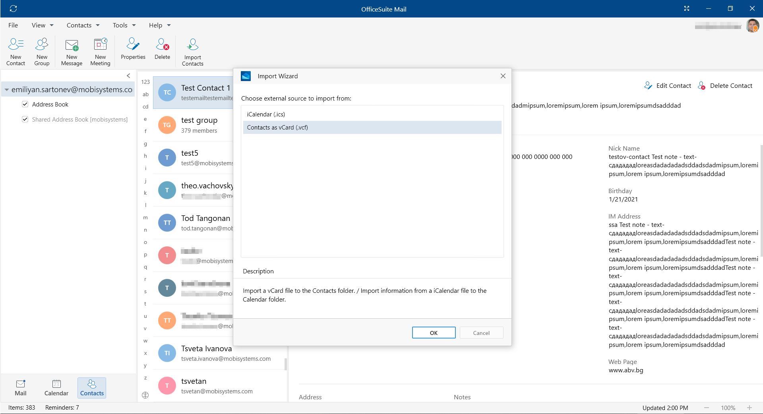763x414 pixels.
Task: Collapse the left folder pane
Action: pyautogui.click(x=128, y=75)
